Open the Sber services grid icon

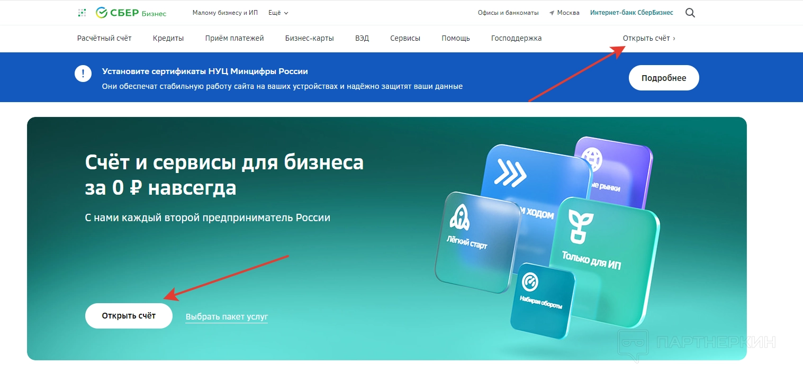coord(82,13)
